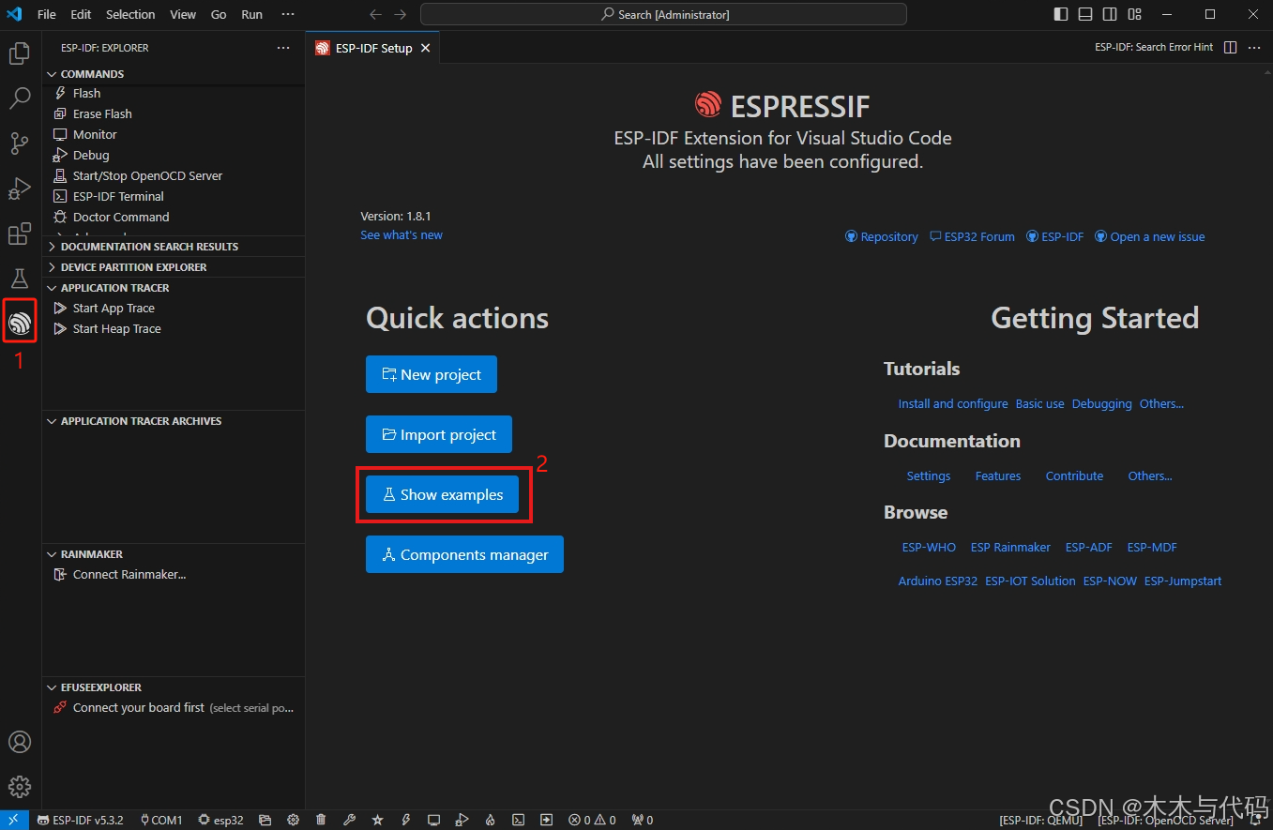Image resolution: width=1273 pixels, height=830 pixels.
Task: Open the File menu
Action: 46,14
